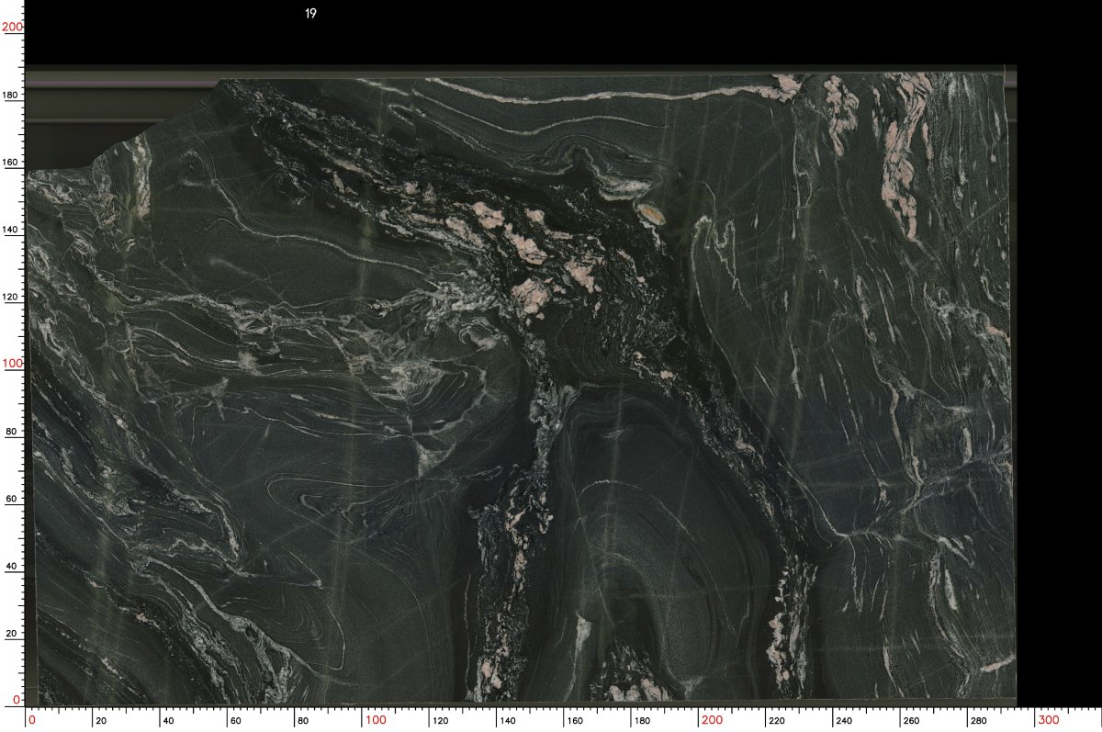Select "240" on the horizontal ruler
Image resolution: width=1102 pixels, height=732 pixels.
pos(843,721)
